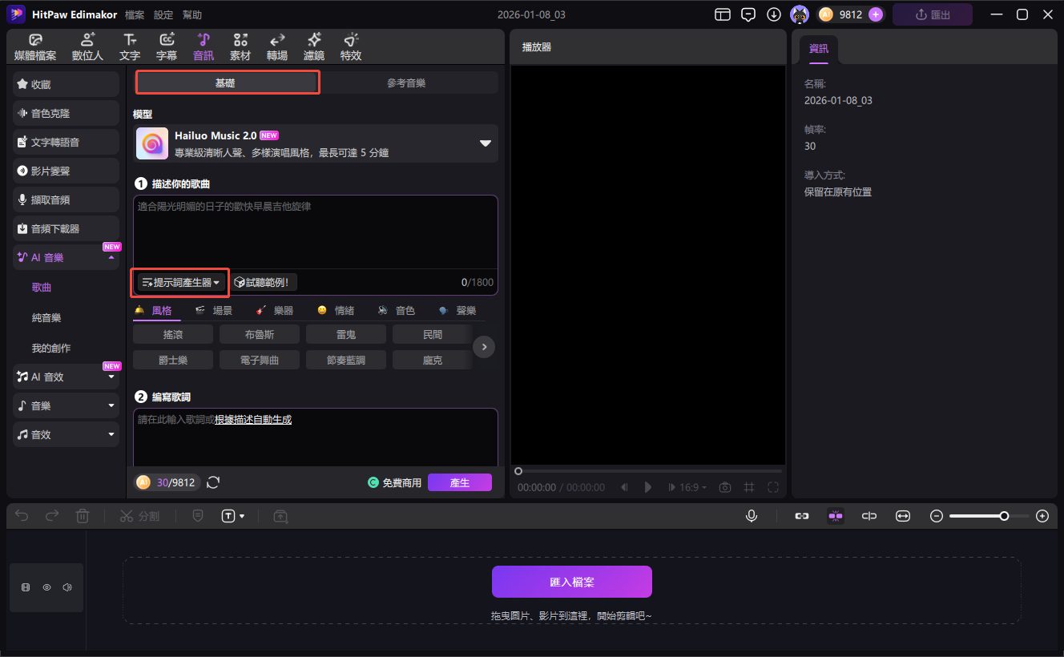Toggle auto-ripple mode in timeline toolbar
Image resolution: width=1064 pixels, height=657 pixels.
point(836,515)
